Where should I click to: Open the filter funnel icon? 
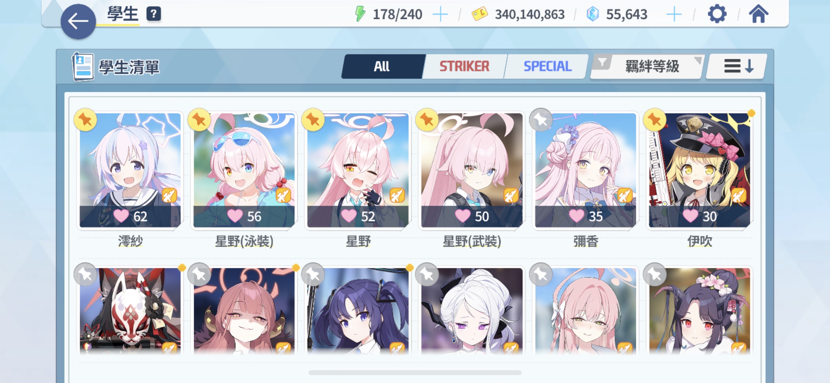coord(603,62)
